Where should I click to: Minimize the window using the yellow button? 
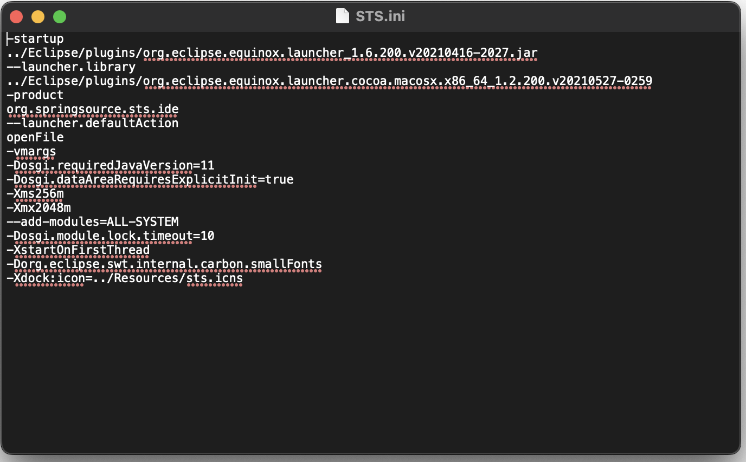coord(38,17)
